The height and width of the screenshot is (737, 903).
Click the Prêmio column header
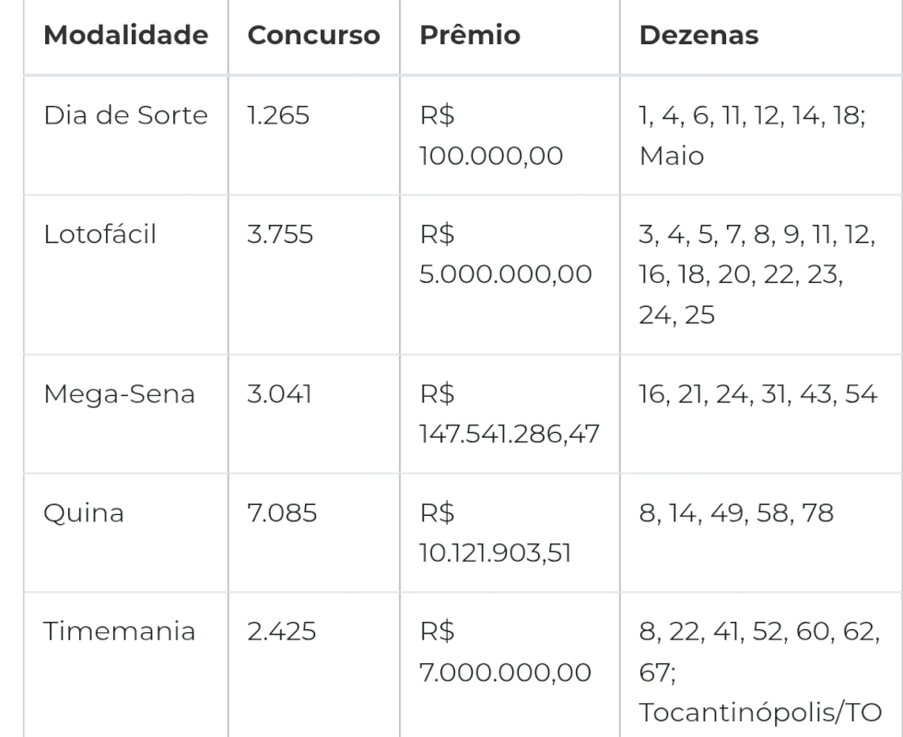coord(470,35)
